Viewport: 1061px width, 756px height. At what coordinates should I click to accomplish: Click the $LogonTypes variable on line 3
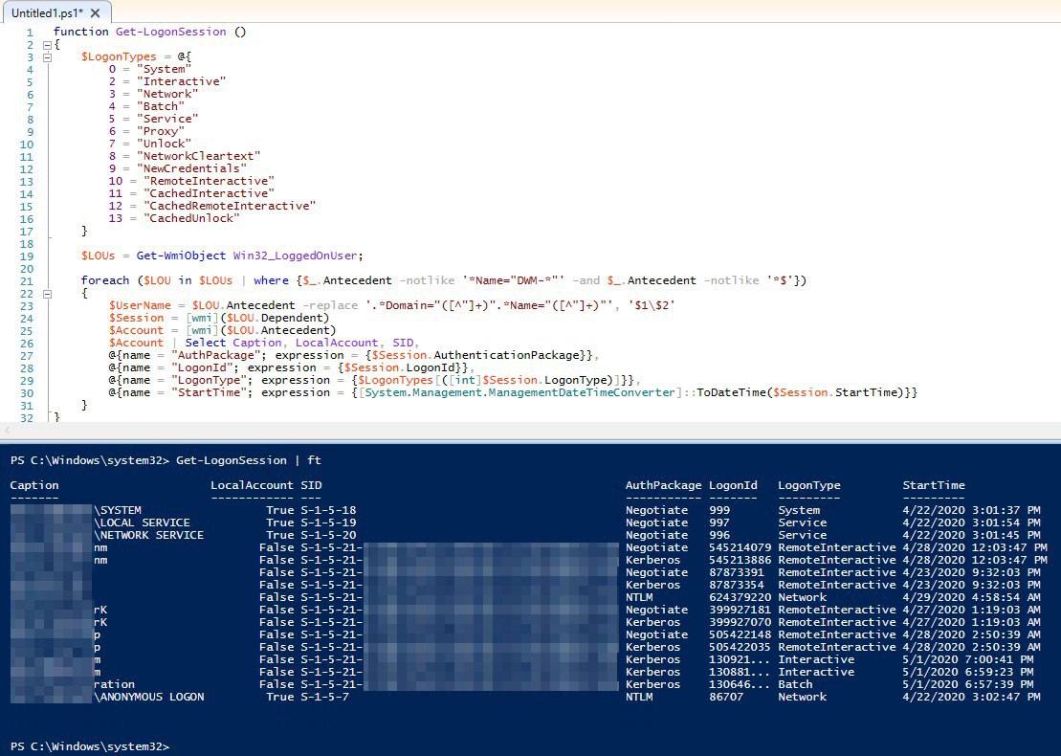point(119,56)
